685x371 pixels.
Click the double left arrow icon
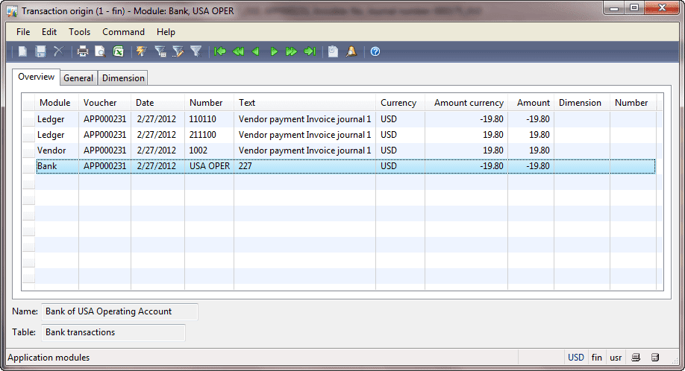coord(238,51)
